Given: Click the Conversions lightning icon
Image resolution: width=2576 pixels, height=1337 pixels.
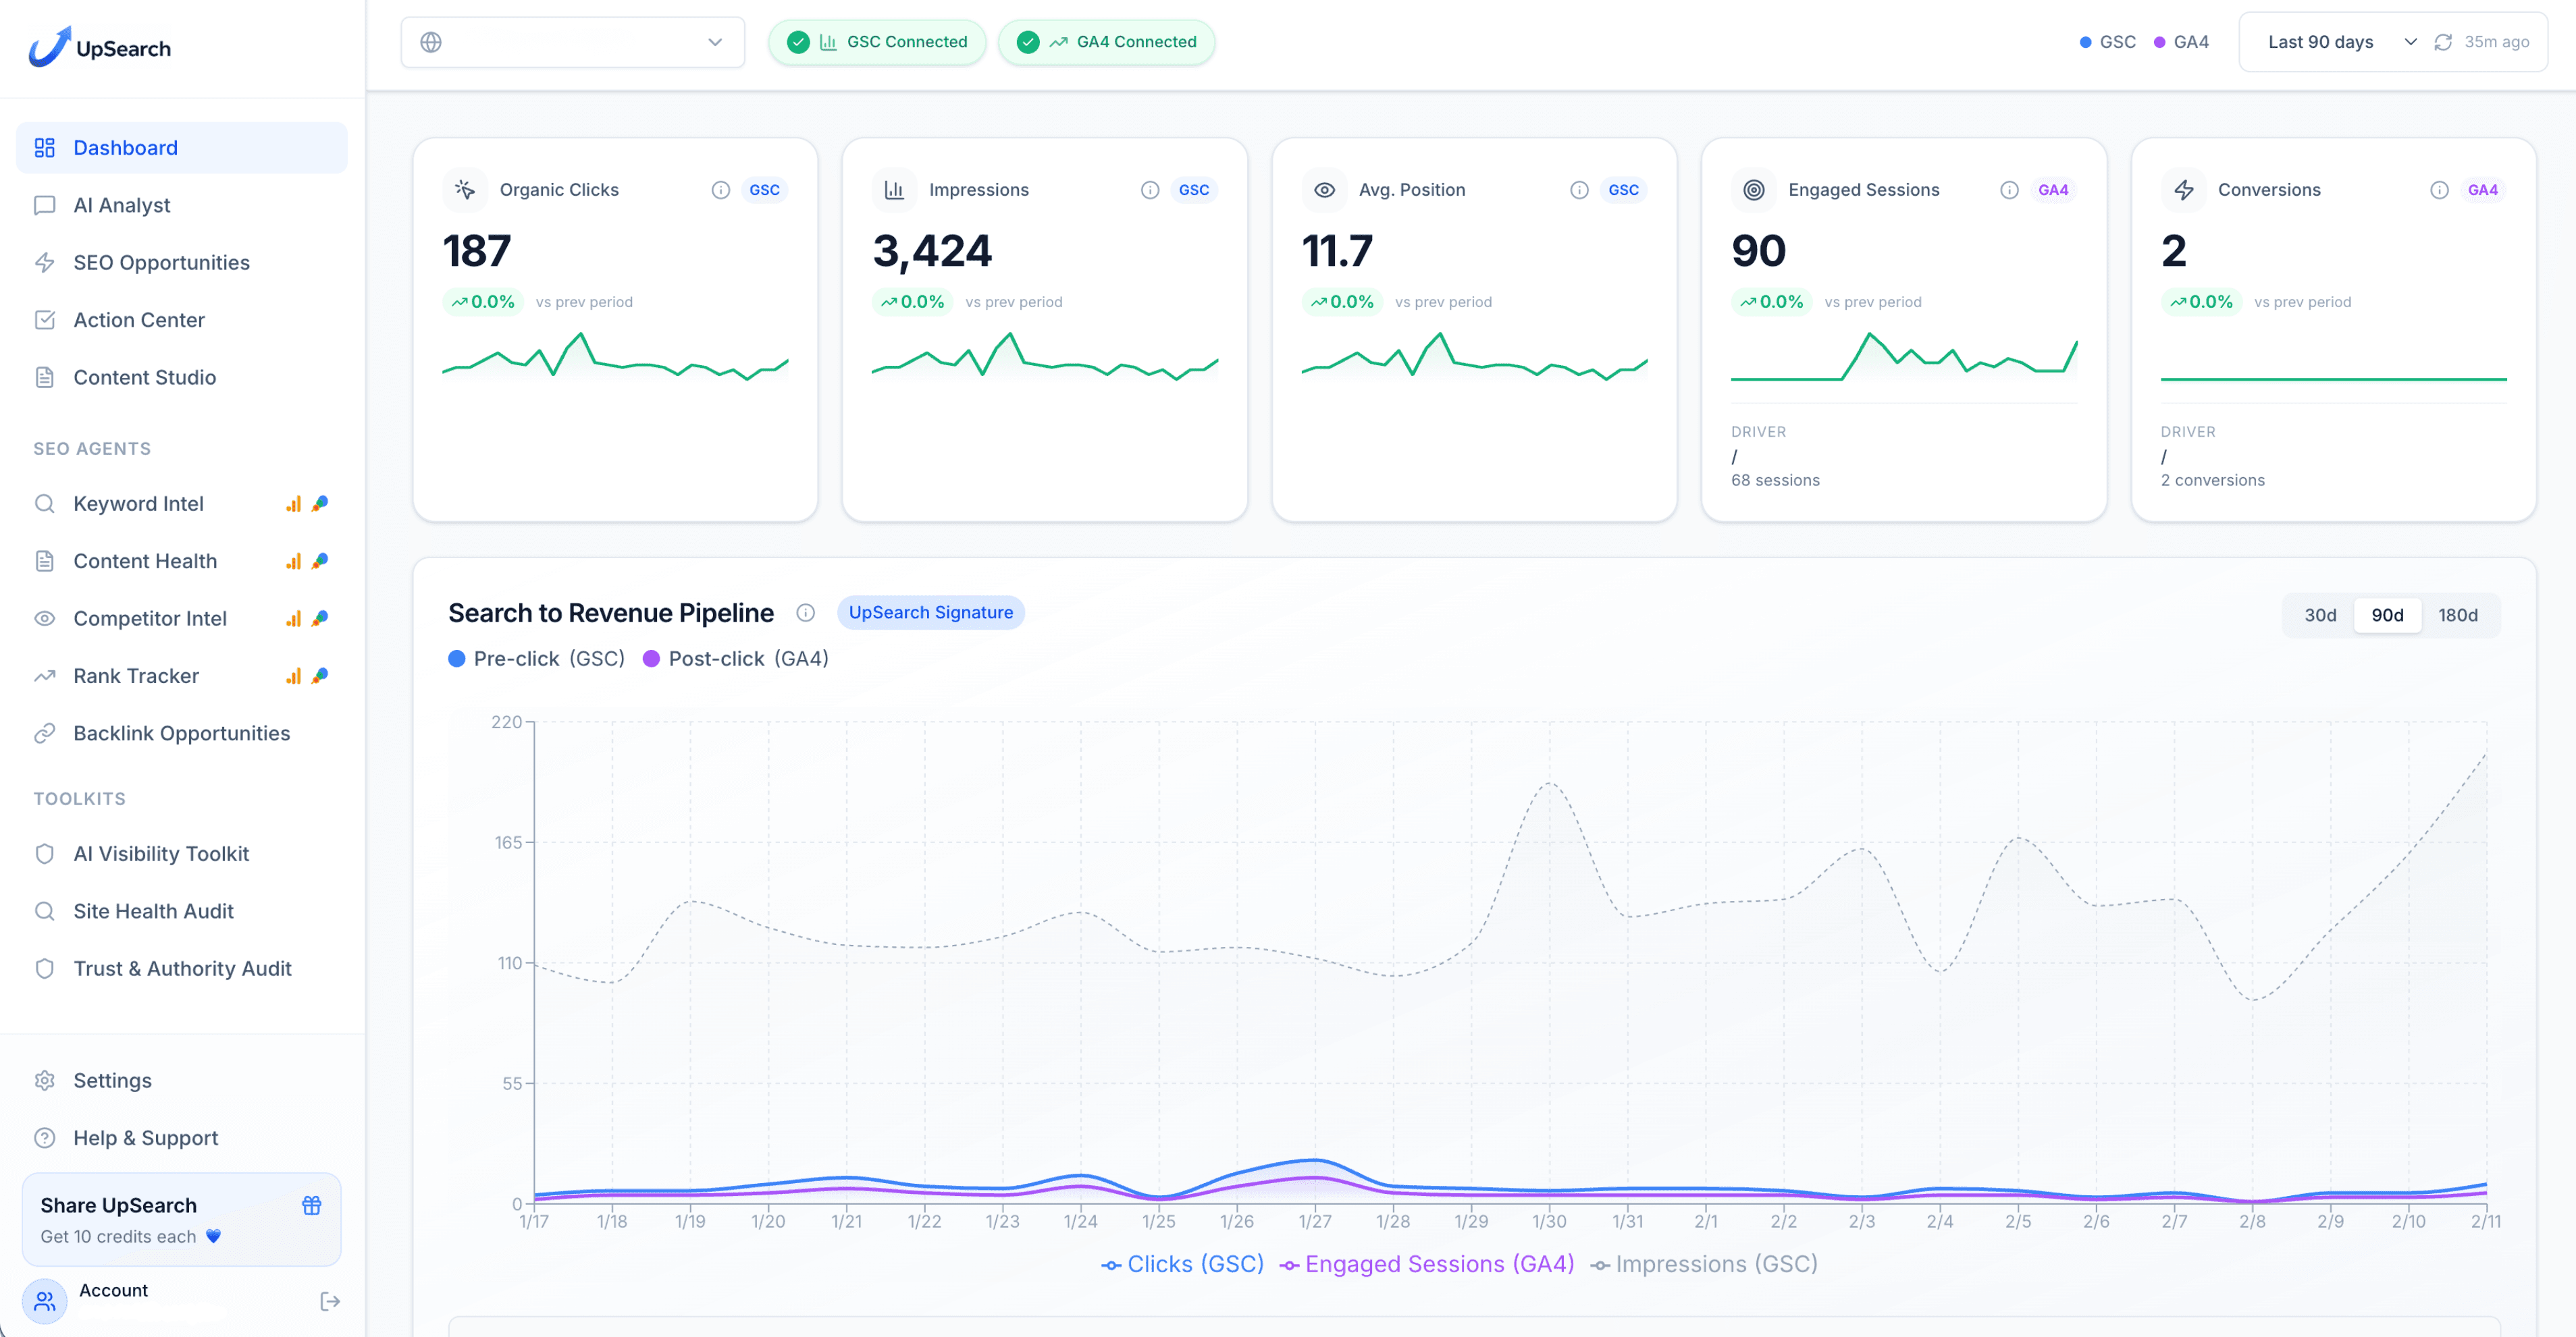Looking at the screenshot, I should click(x=2184, y=190).
